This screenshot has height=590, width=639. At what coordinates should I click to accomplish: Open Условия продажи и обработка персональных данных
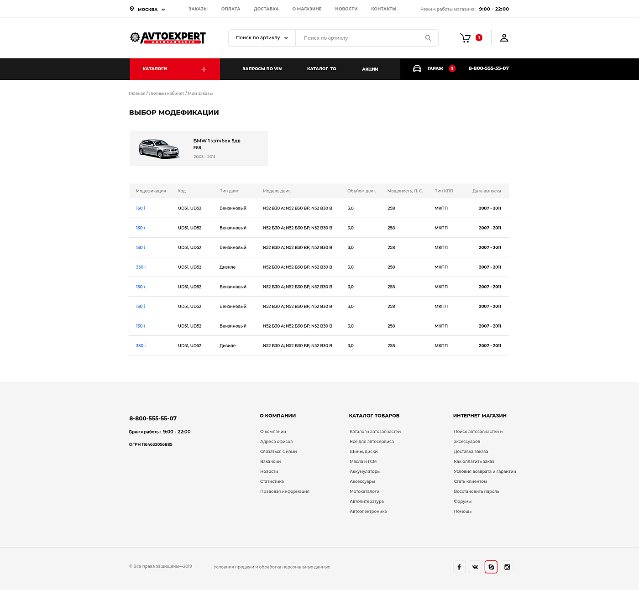(272, 567)
